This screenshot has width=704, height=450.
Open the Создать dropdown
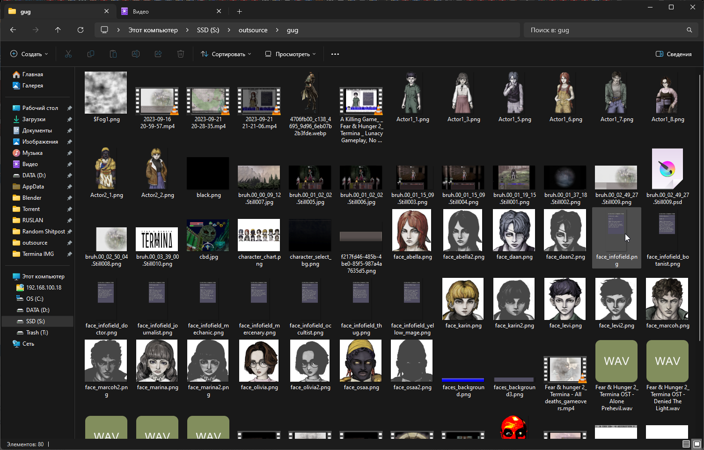pos(29,54)
